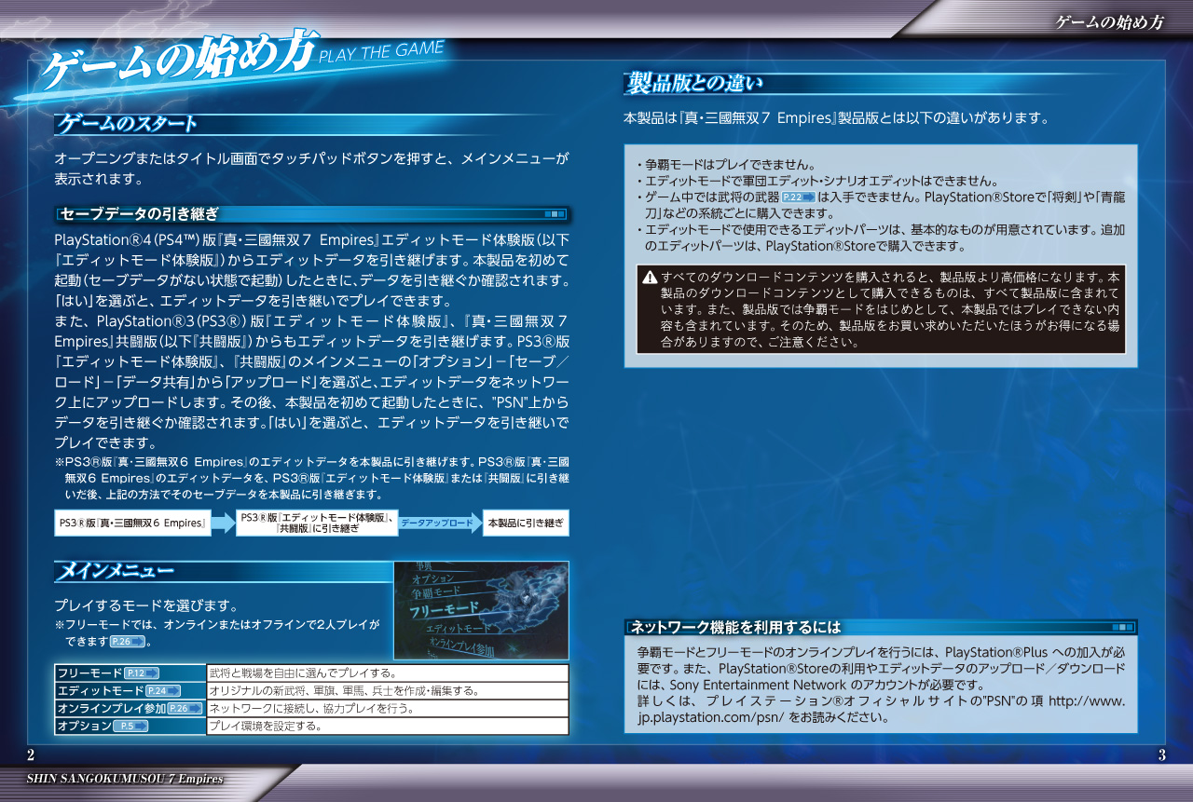Viewport: 1193px width, 802px height.
Task: Open the P.5 page reference beside オプション
Action: point(131,727)
